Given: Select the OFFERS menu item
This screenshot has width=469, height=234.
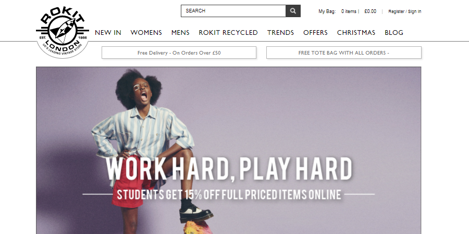Looking at the screenshot, I should (316, 33).
